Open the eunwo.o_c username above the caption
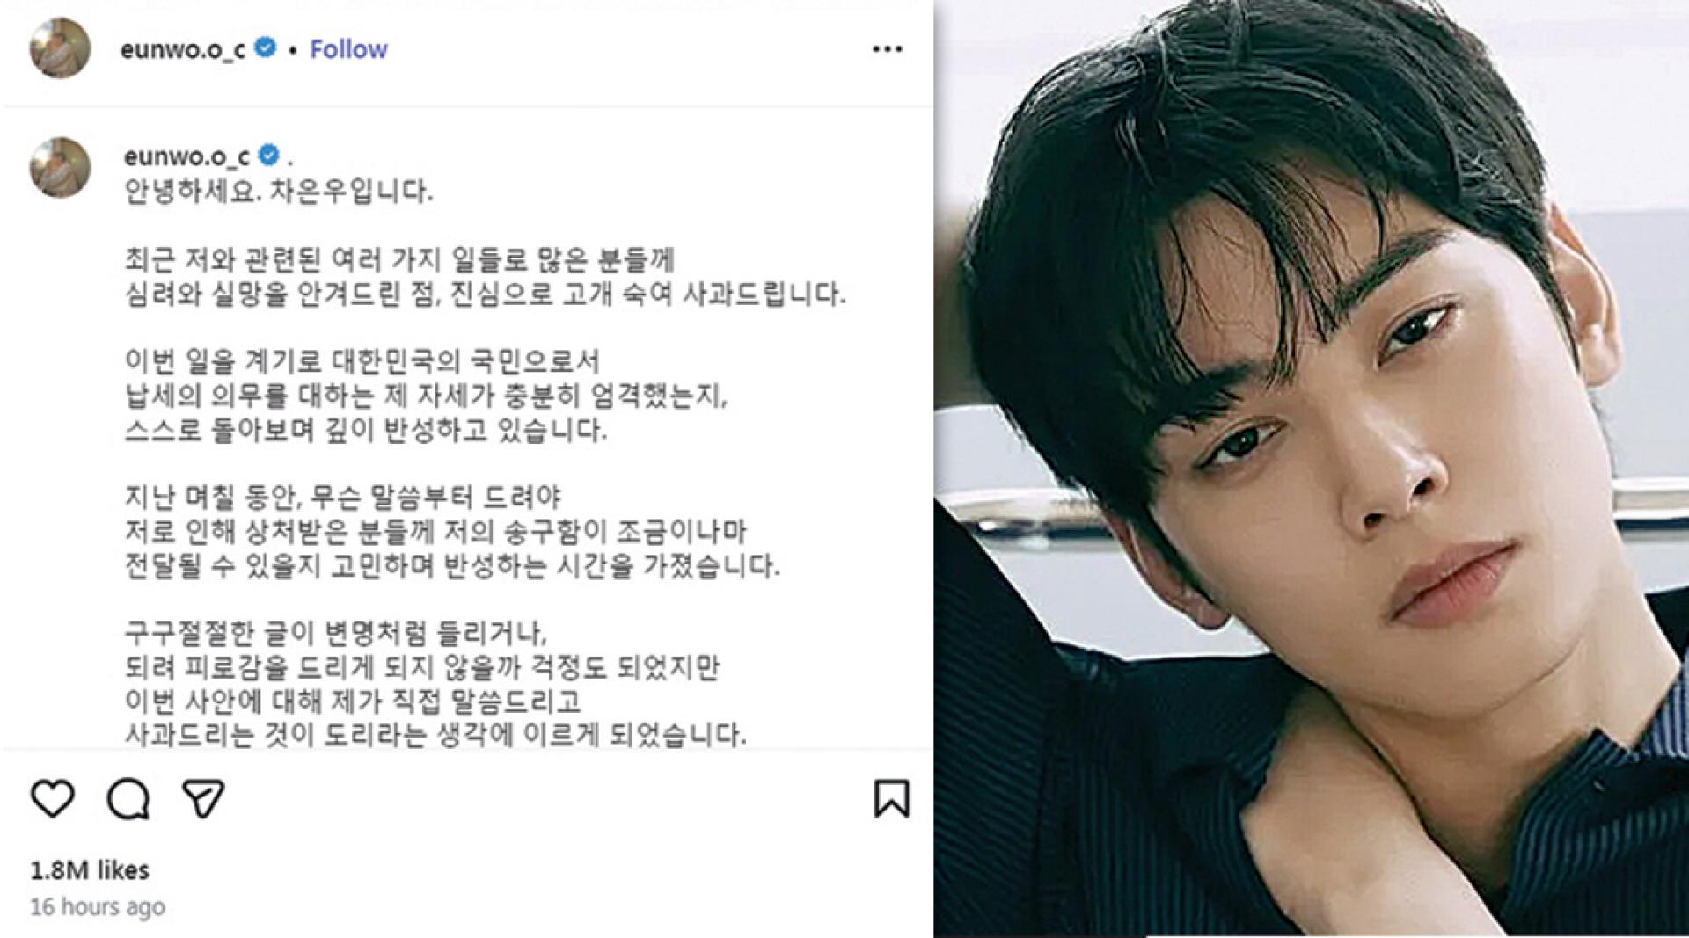Viewport: 1689px width, 938px height. (186, 156)
